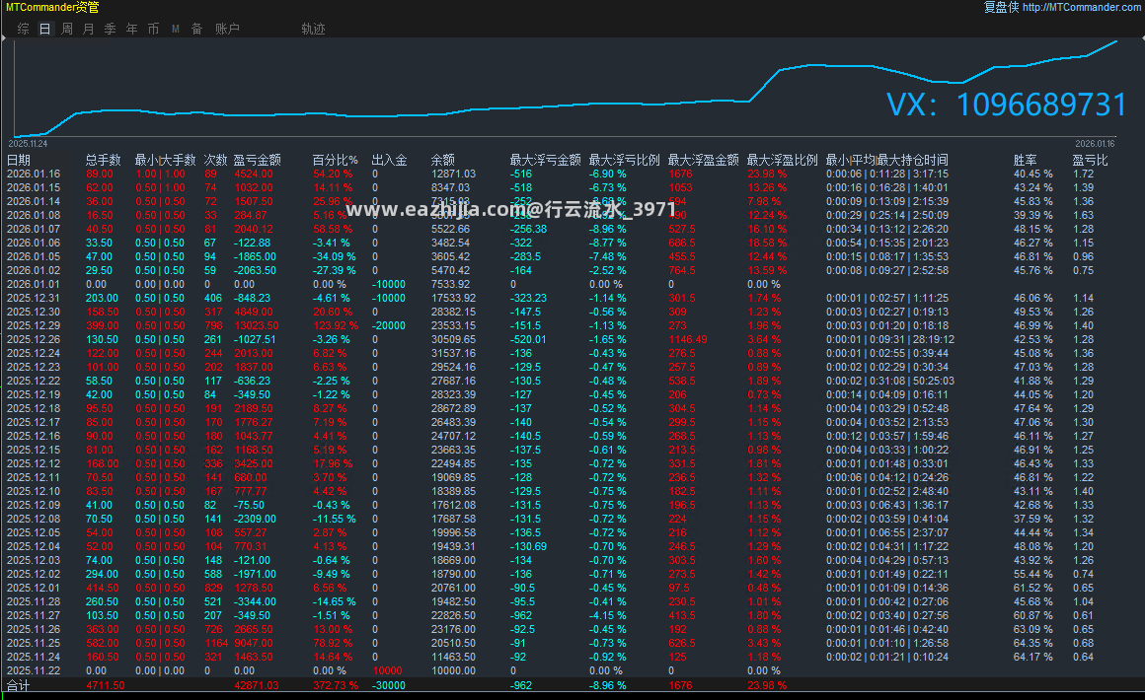Switch to the 账户 account tab
This screenshot has height=700, width=1145.
point(227,29)
